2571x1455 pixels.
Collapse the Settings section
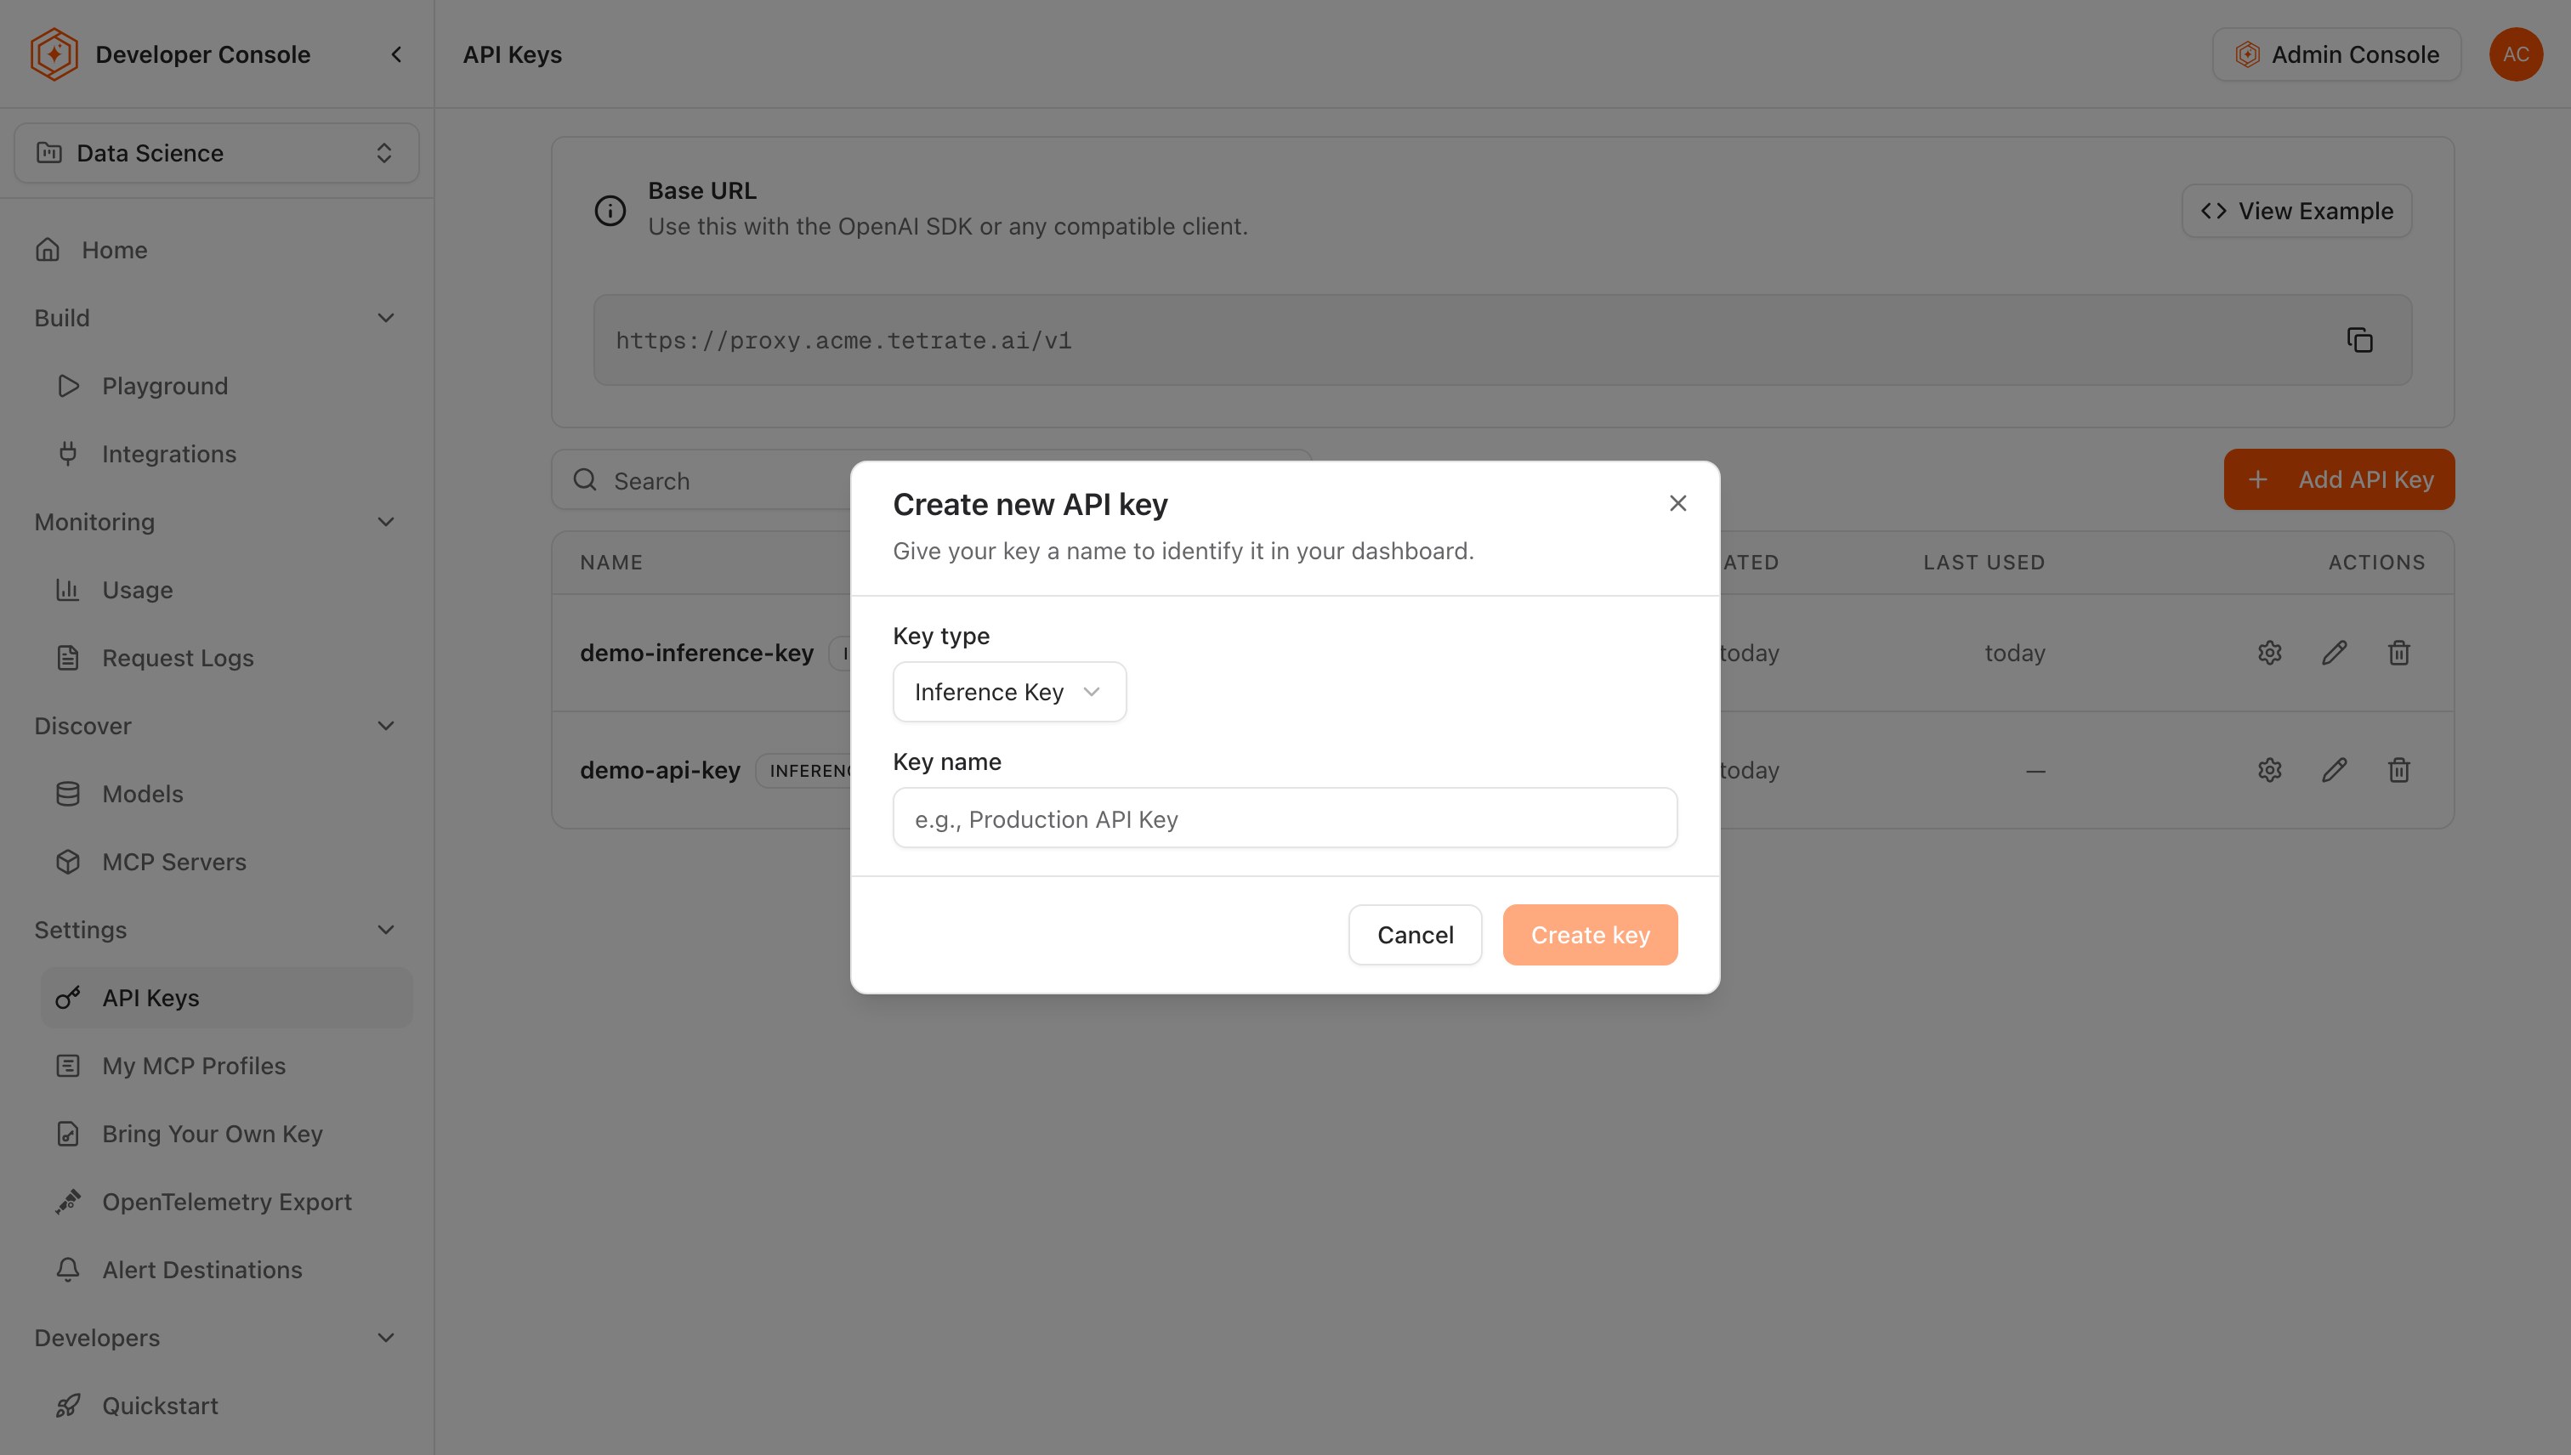216,930
